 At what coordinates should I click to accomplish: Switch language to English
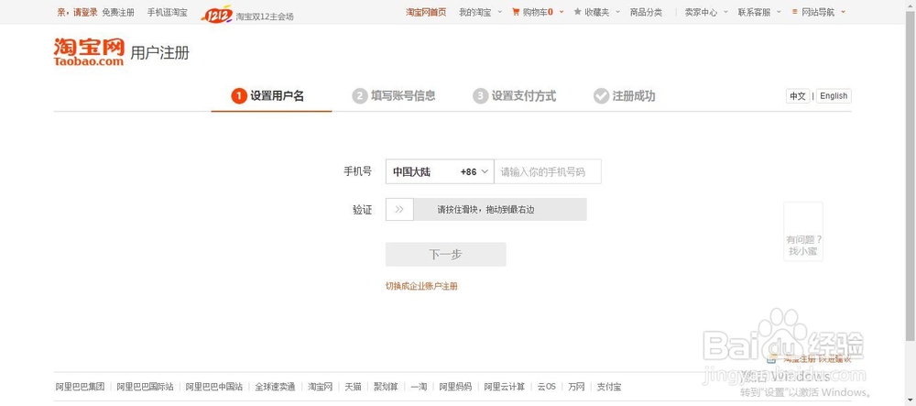pos(834,96)
